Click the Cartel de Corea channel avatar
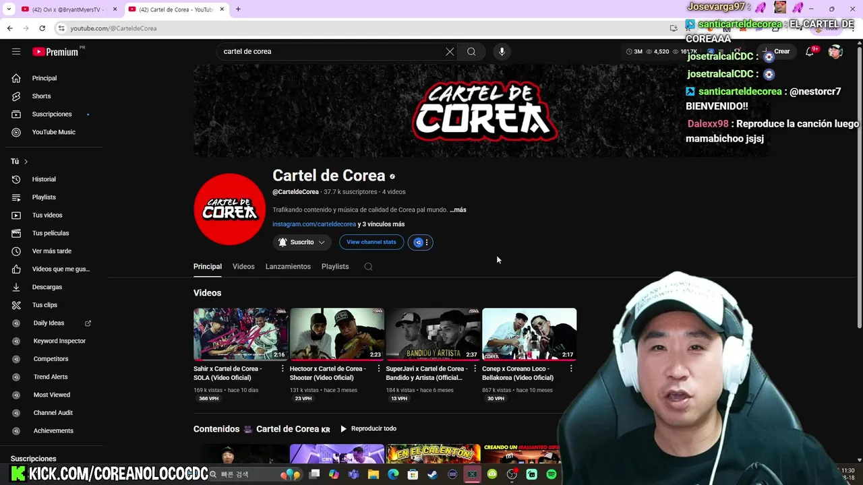Viewport: 863px width, 485px height. (230, 209)
